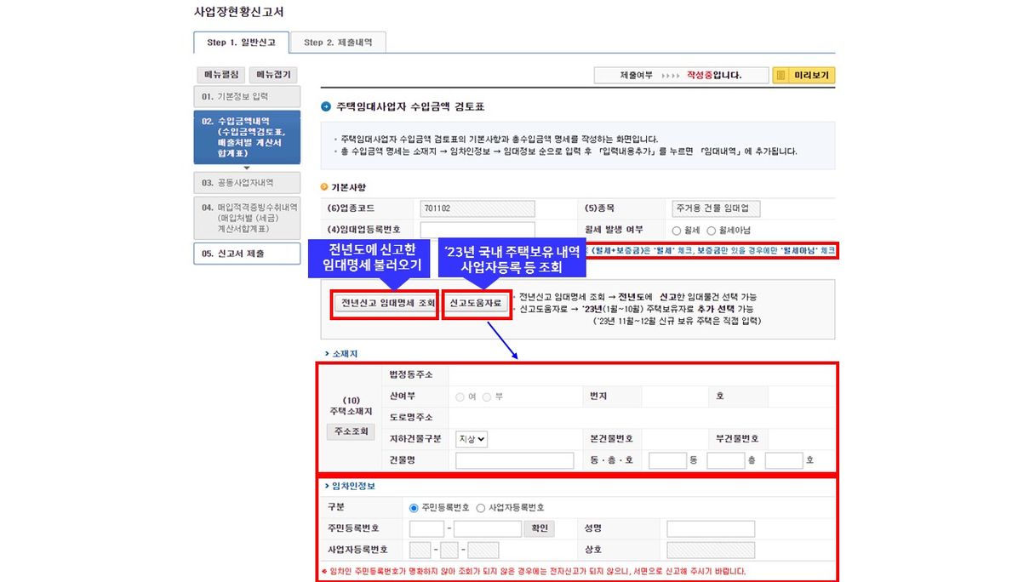Click the 확인 button next to 주민등록번호

click(540, 528)
